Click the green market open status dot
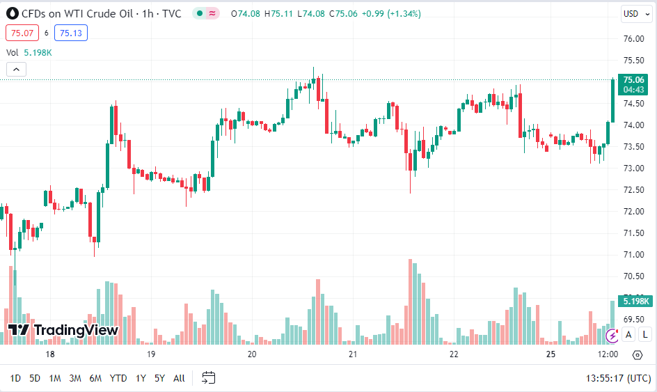The image size is (657, 392). click(200, 13)
